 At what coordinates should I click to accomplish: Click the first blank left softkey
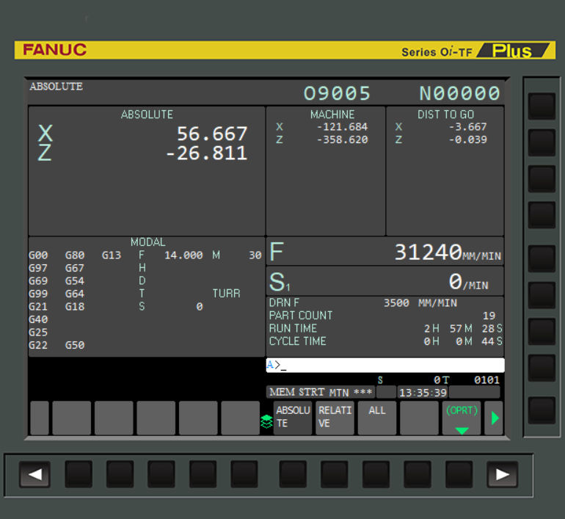[40, 418]
